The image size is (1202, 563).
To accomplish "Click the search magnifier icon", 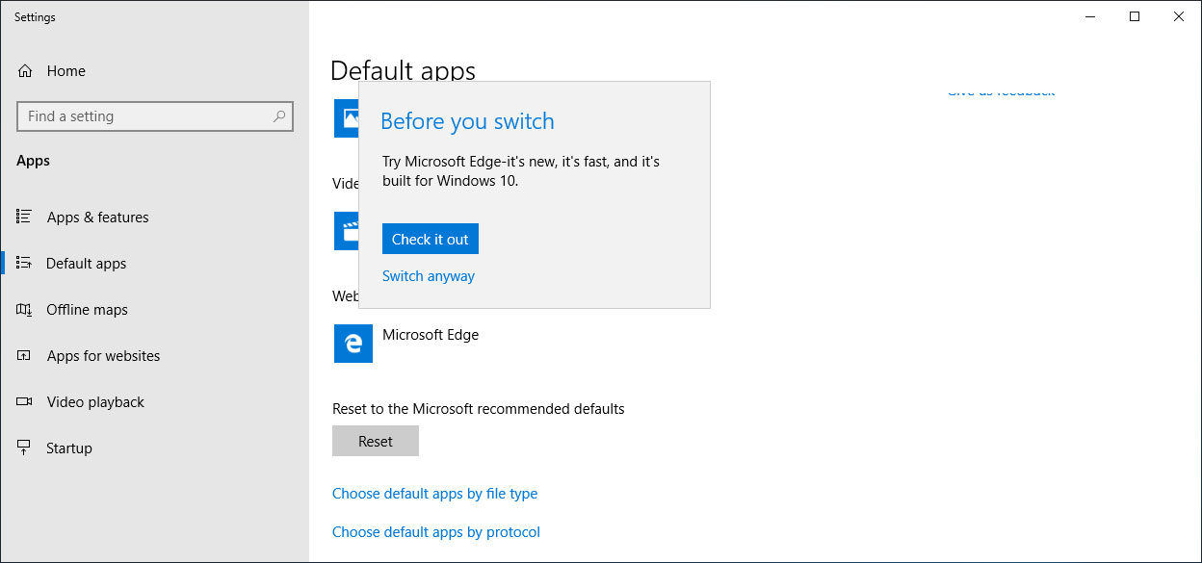I will pyautogui.click(x=279, y=116).
